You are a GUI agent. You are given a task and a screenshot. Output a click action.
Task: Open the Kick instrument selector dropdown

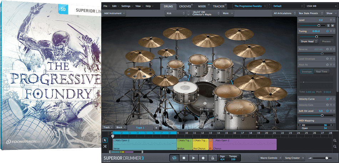(x=175, y=13)
